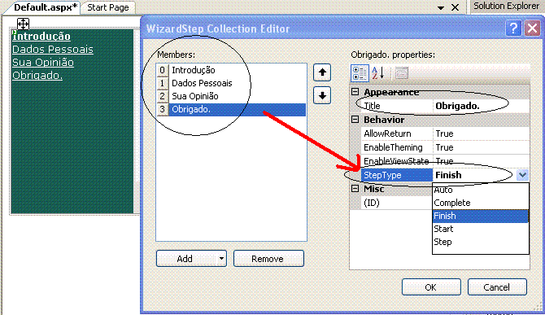Click the EnableTheming value True
The image size is (545, 315).
point(482,147)
